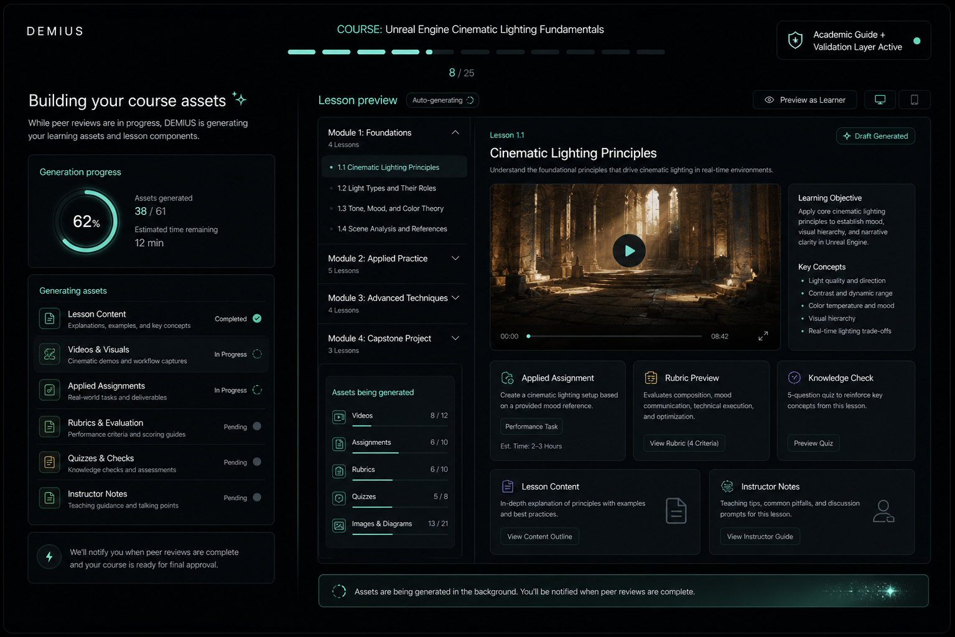The image size is (955, 637).
Task: Click the Lesson Content card heading icon
Action: [508, 486]
